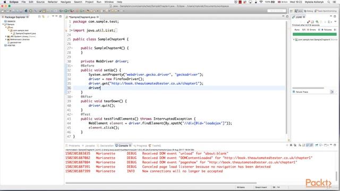340x191 pixels.
Task: Click the Open Perspective icon
Action: pos(291,11)
